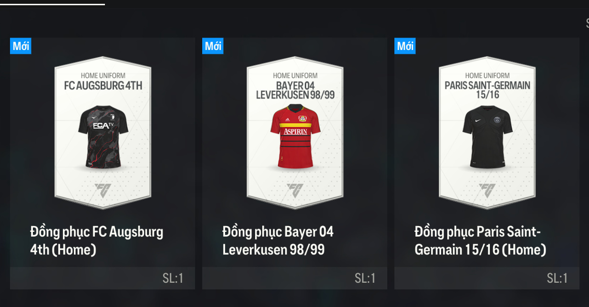Click the FC logo under the PSG jersey

(x=487, y=191)
